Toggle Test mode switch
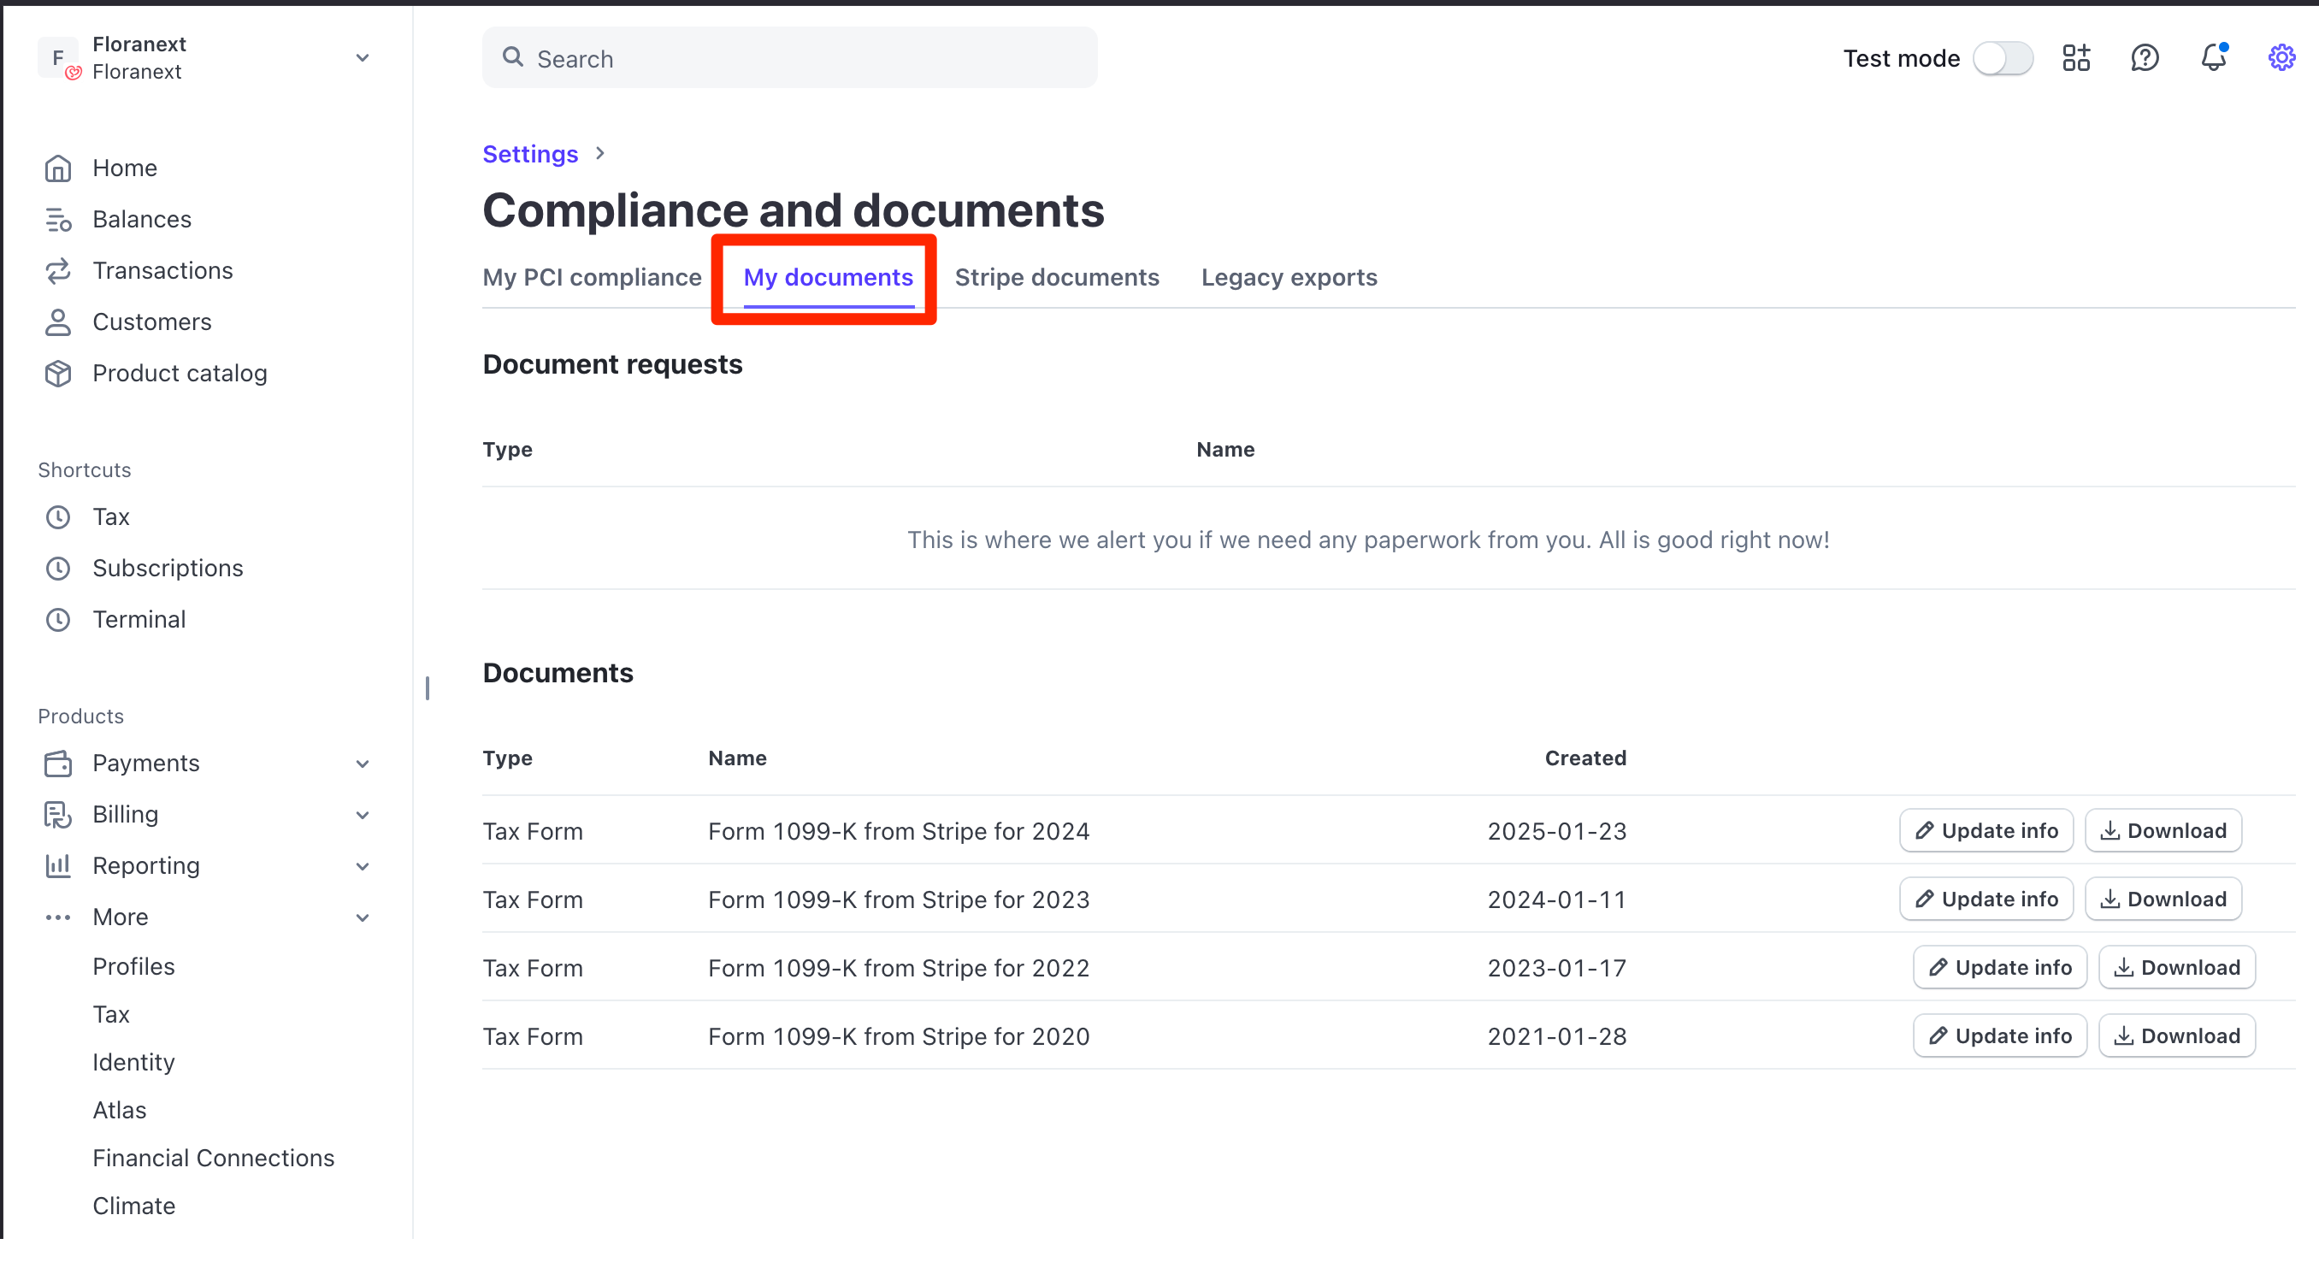The image size is (2319, 1274). coord(2002,58)
